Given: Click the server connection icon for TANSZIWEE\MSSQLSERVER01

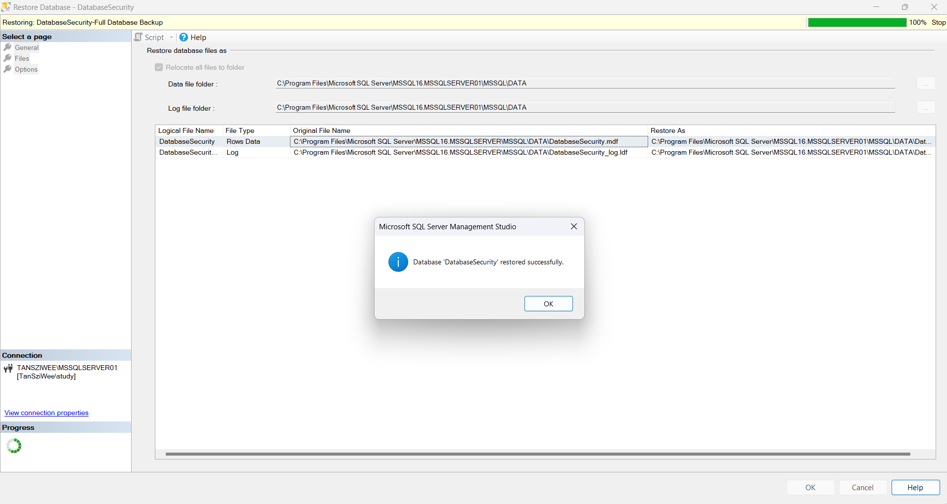Looking at the screenshot, I should (x=8, y=368).
